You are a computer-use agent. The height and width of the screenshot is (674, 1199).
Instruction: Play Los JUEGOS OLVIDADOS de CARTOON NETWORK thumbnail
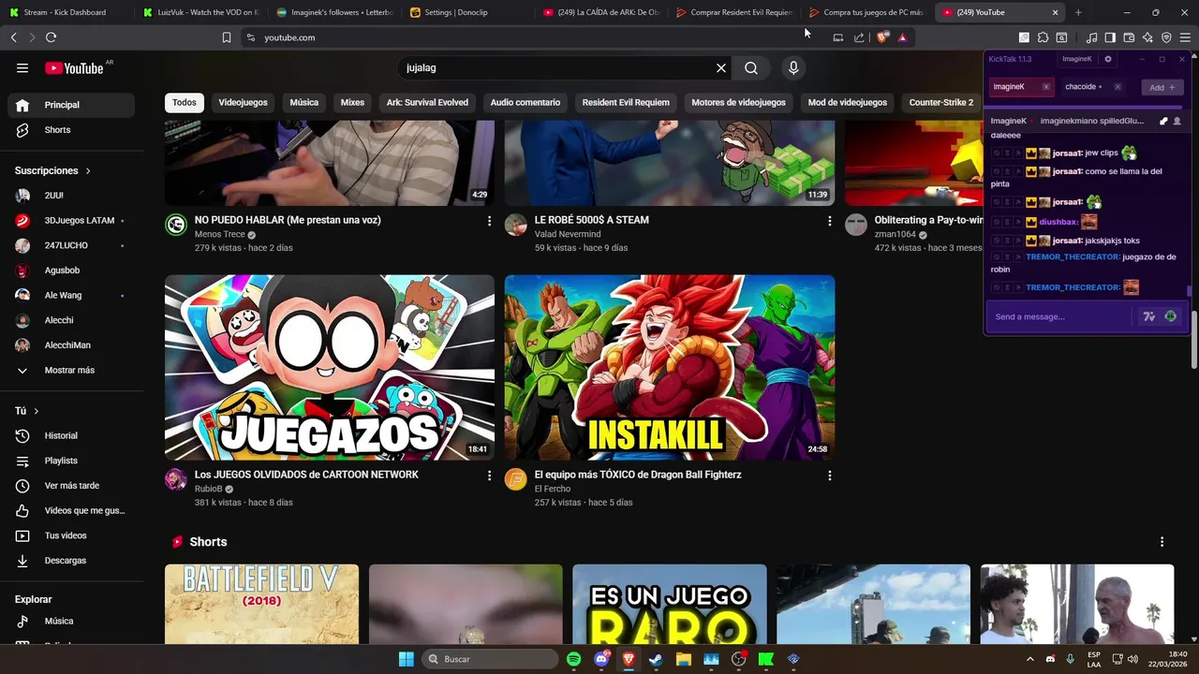coord(330,367)
